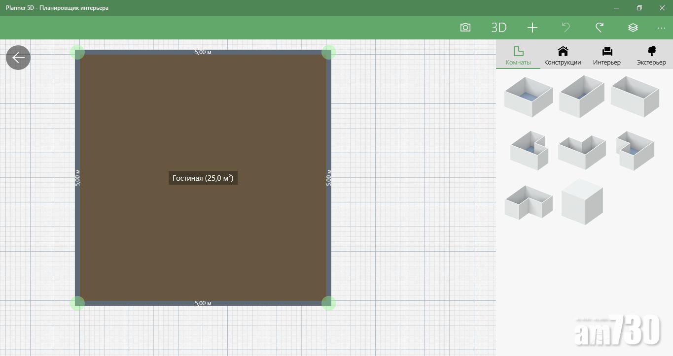This screenshot has width=673, height=356.
Task: Open the layers/floors icon
Action: (x=633, y=28)
